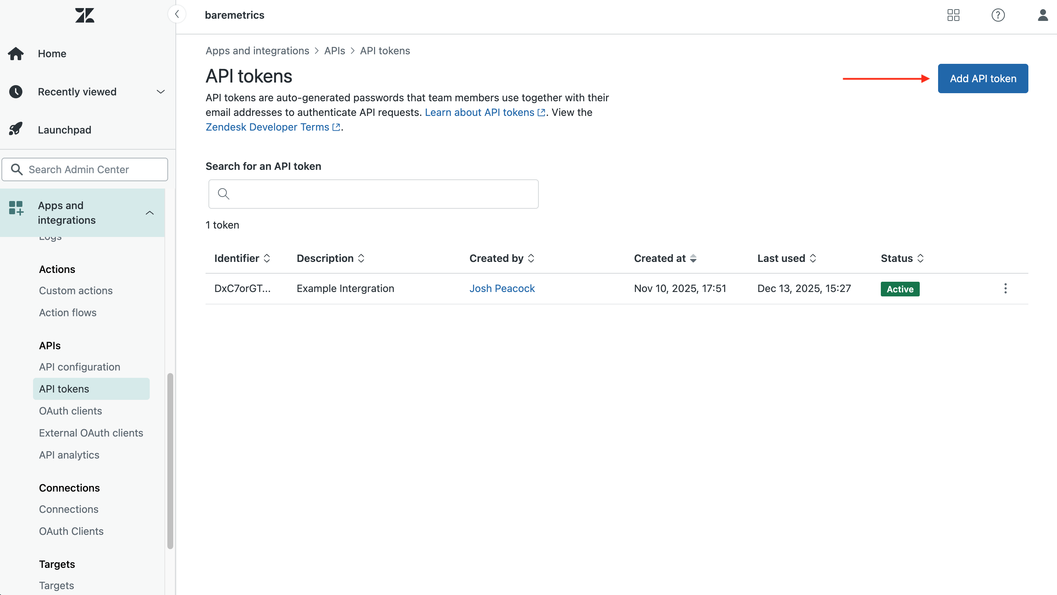Image resolution: width=1057 pixels, height=595 pixels.
Task: Select API configuration in the sidebar
Action: (80, 366)
